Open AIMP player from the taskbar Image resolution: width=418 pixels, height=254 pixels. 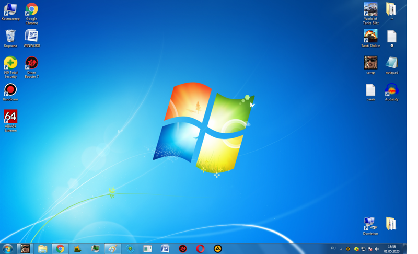click(218, 249)
